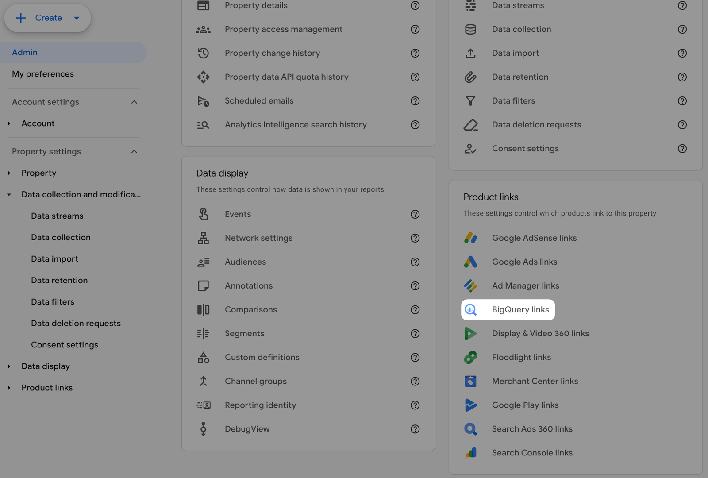
Task: Collapse the Account settings section
Action: pos(134,102)
